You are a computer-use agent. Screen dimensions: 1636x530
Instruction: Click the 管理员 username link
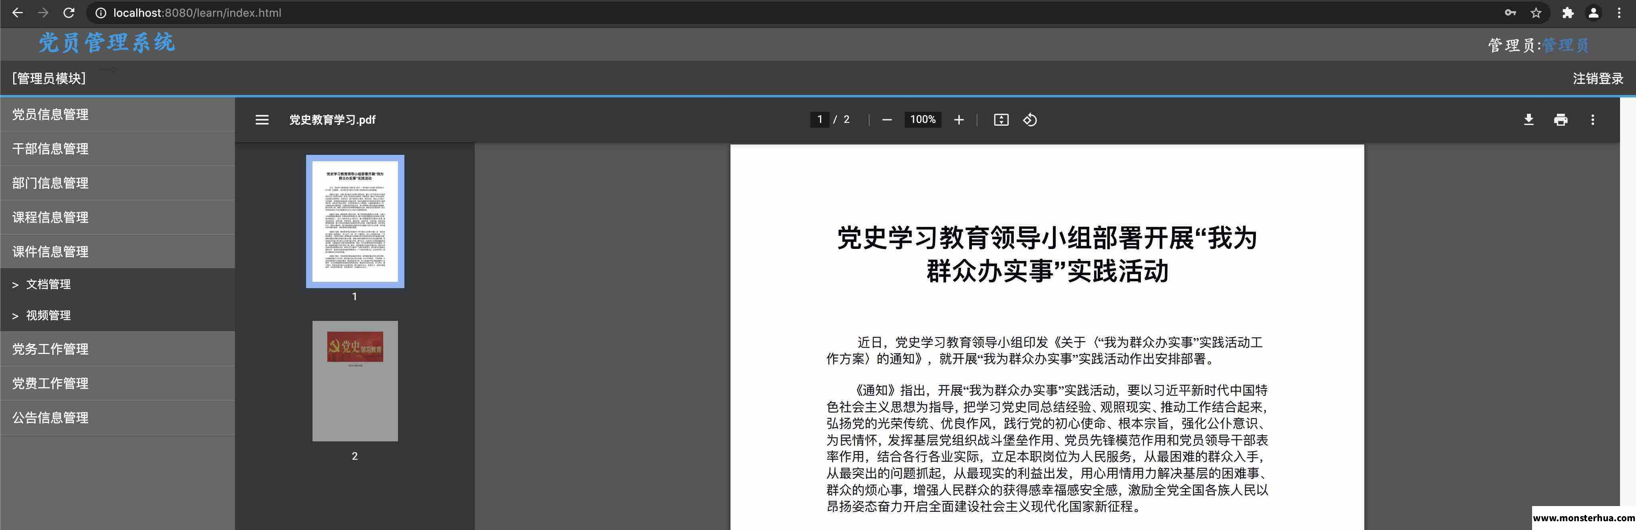pyautogui.click(x=1565, y=45)
